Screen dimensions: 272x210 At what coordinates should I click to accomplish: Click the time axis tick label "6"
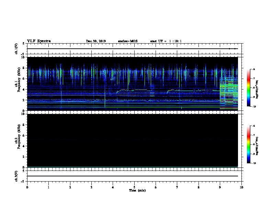tap(156, 187)
